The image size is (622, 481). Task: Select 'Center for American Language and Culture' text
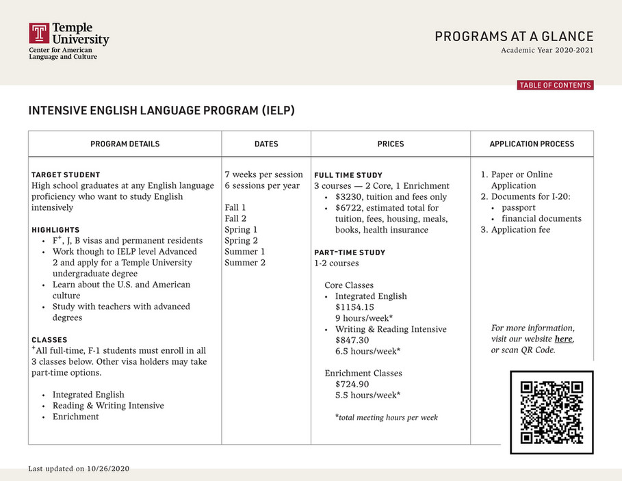tap(63, 53)
